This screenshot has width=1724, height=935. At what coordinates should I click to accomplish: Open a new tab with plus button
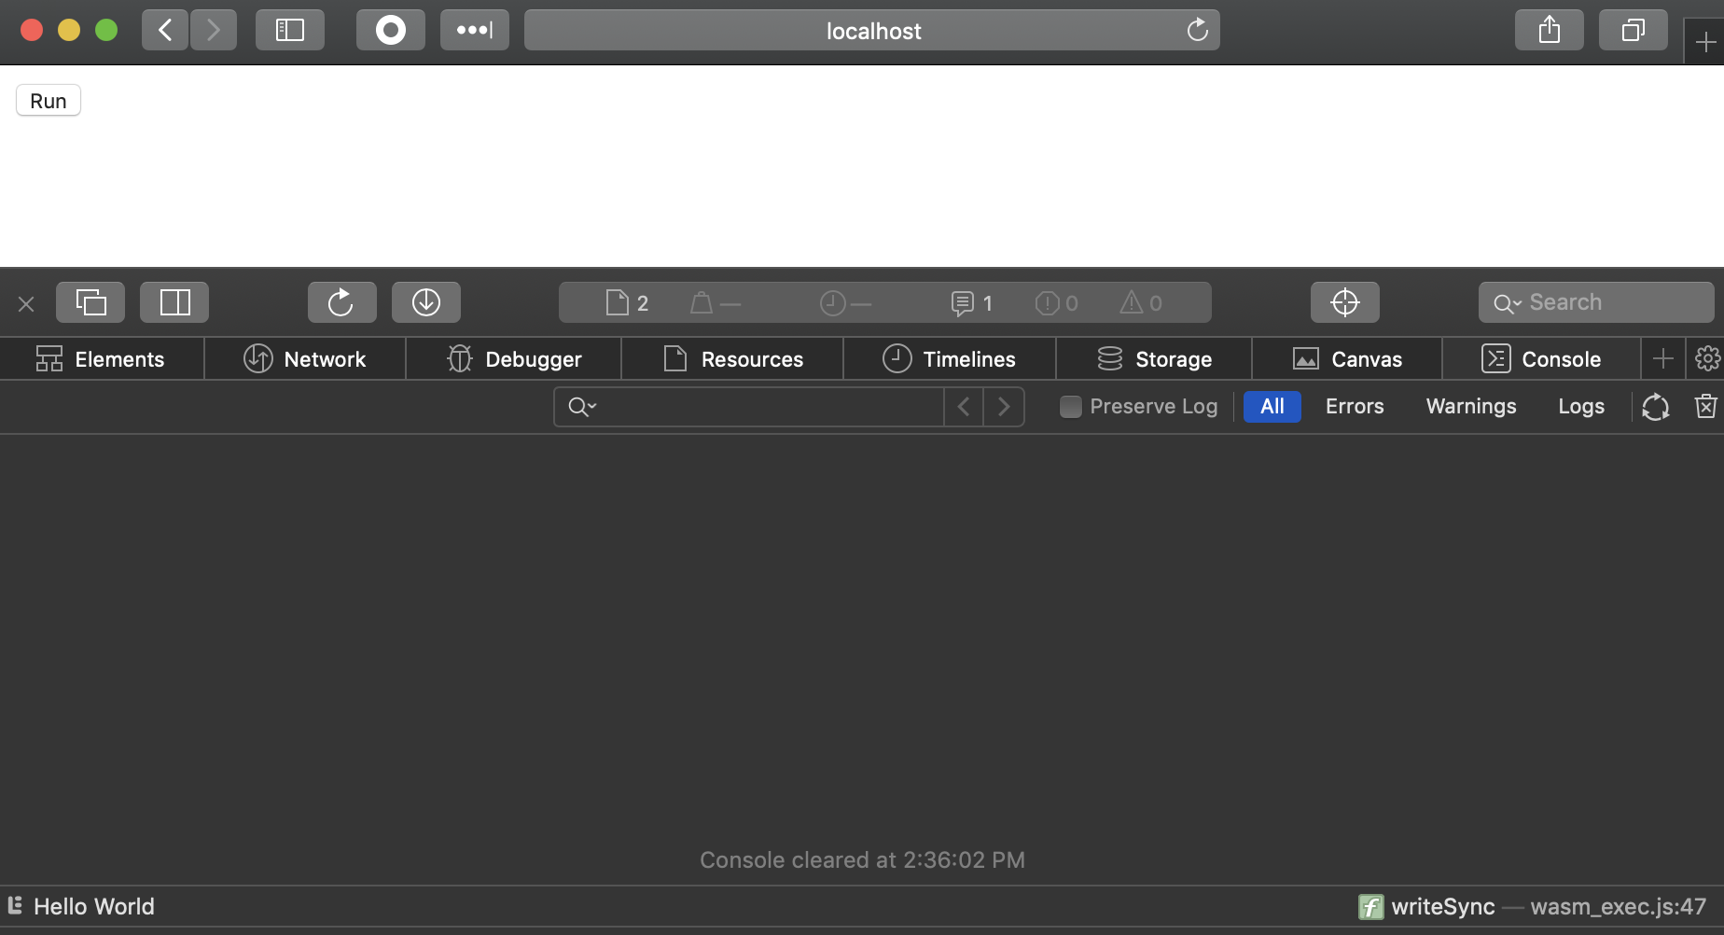click(1704, 42)
